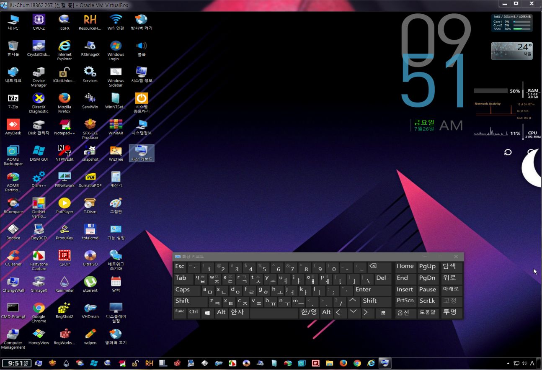
Task: Open the Chrome icon in the taskbar
Action: (x=357, y=363)
